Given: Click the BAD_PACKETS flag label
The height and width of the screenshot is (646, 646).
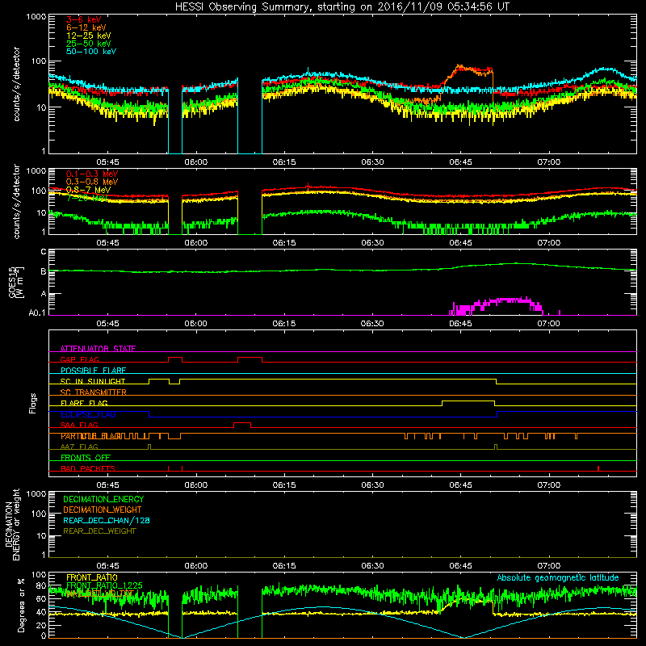Looking at the screenshot, I should (x=88, y=468).
